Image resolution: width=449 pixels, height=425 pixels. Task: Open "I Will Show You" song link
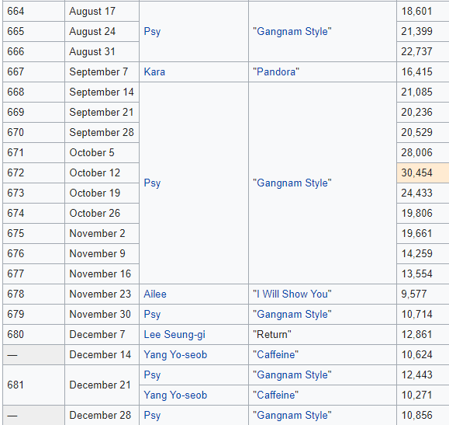pos(292,294)
